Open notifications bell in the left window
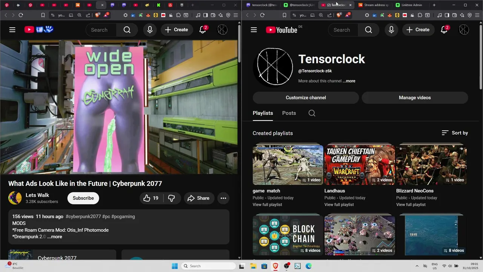The image size is (483, 272). pyautogui.click(x=203, y=29)
